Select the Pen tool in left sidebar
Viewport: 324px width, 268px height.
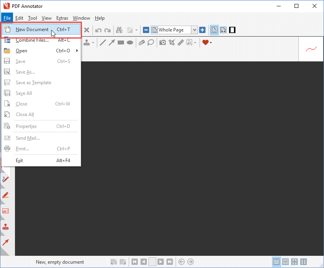pos(6,179)
